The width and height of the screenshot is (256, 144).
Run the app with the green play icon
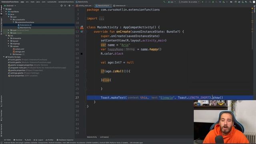tap(203, 2)
